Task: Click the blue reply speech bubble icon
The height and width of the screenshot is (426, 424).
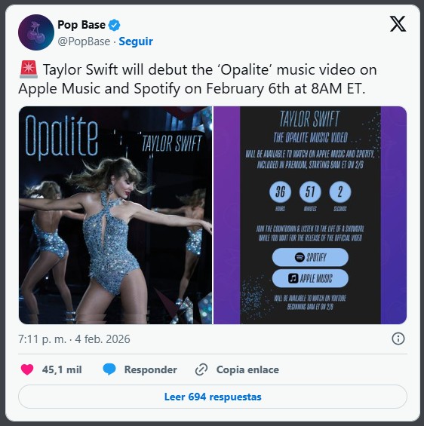Action: 109,369
